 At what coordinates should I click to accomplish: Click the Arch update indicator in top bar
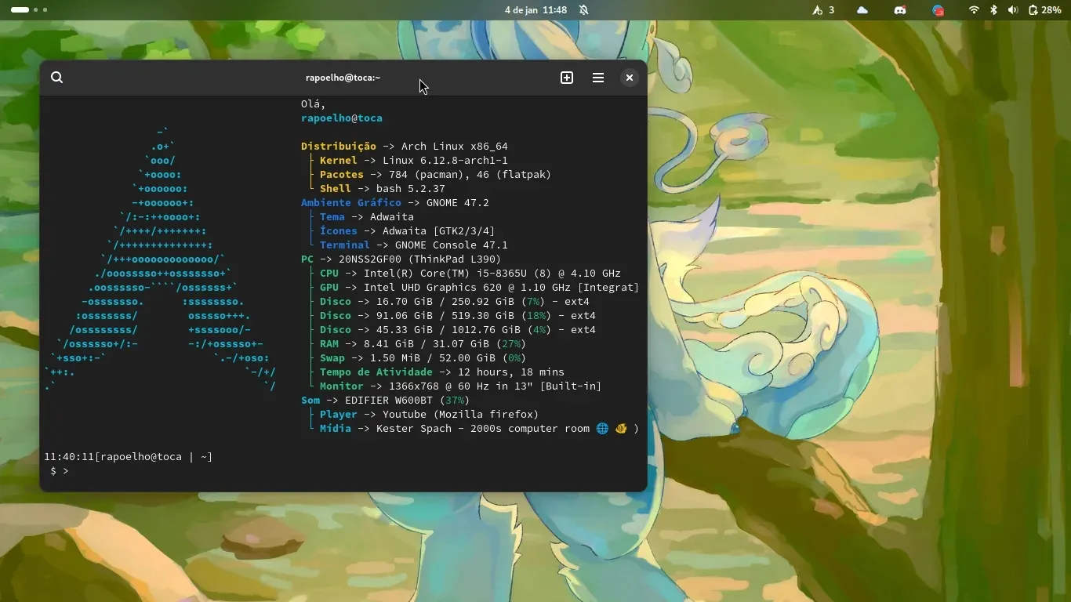point(822,10)
